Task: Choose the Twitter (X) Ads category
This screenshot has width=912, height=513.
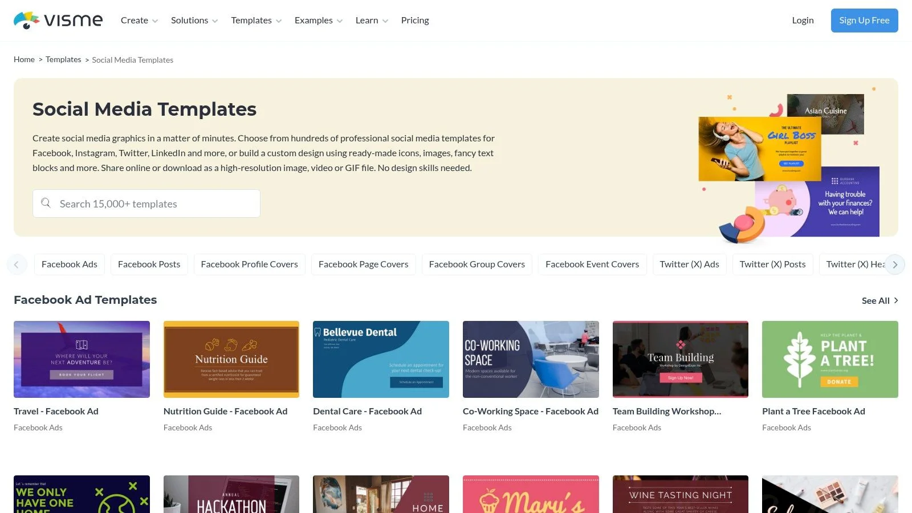Action: [689, 264]
